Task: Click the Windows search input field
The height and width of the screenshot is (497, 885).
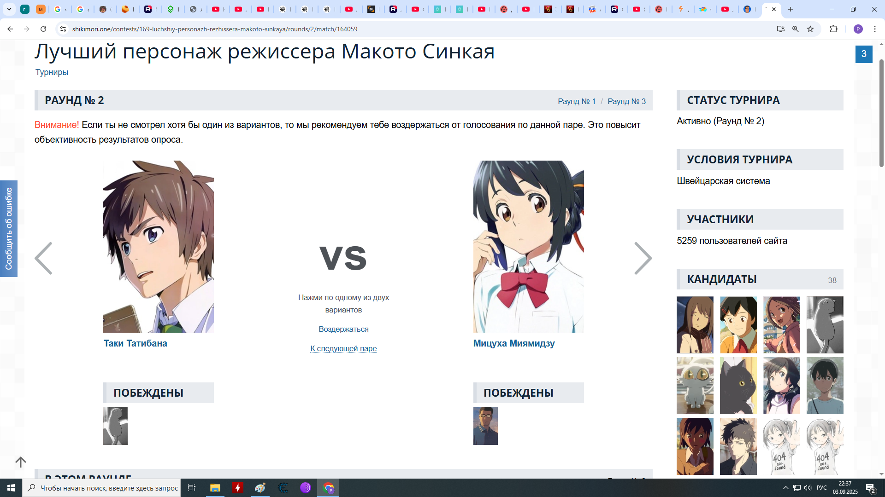Action: coord(109,488)
